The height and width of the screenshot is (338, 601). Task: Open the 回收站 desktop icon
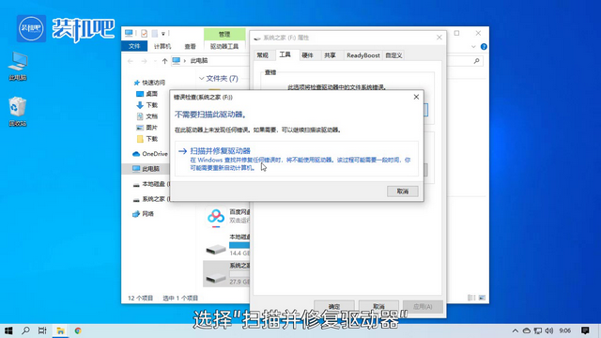(18, 112)
